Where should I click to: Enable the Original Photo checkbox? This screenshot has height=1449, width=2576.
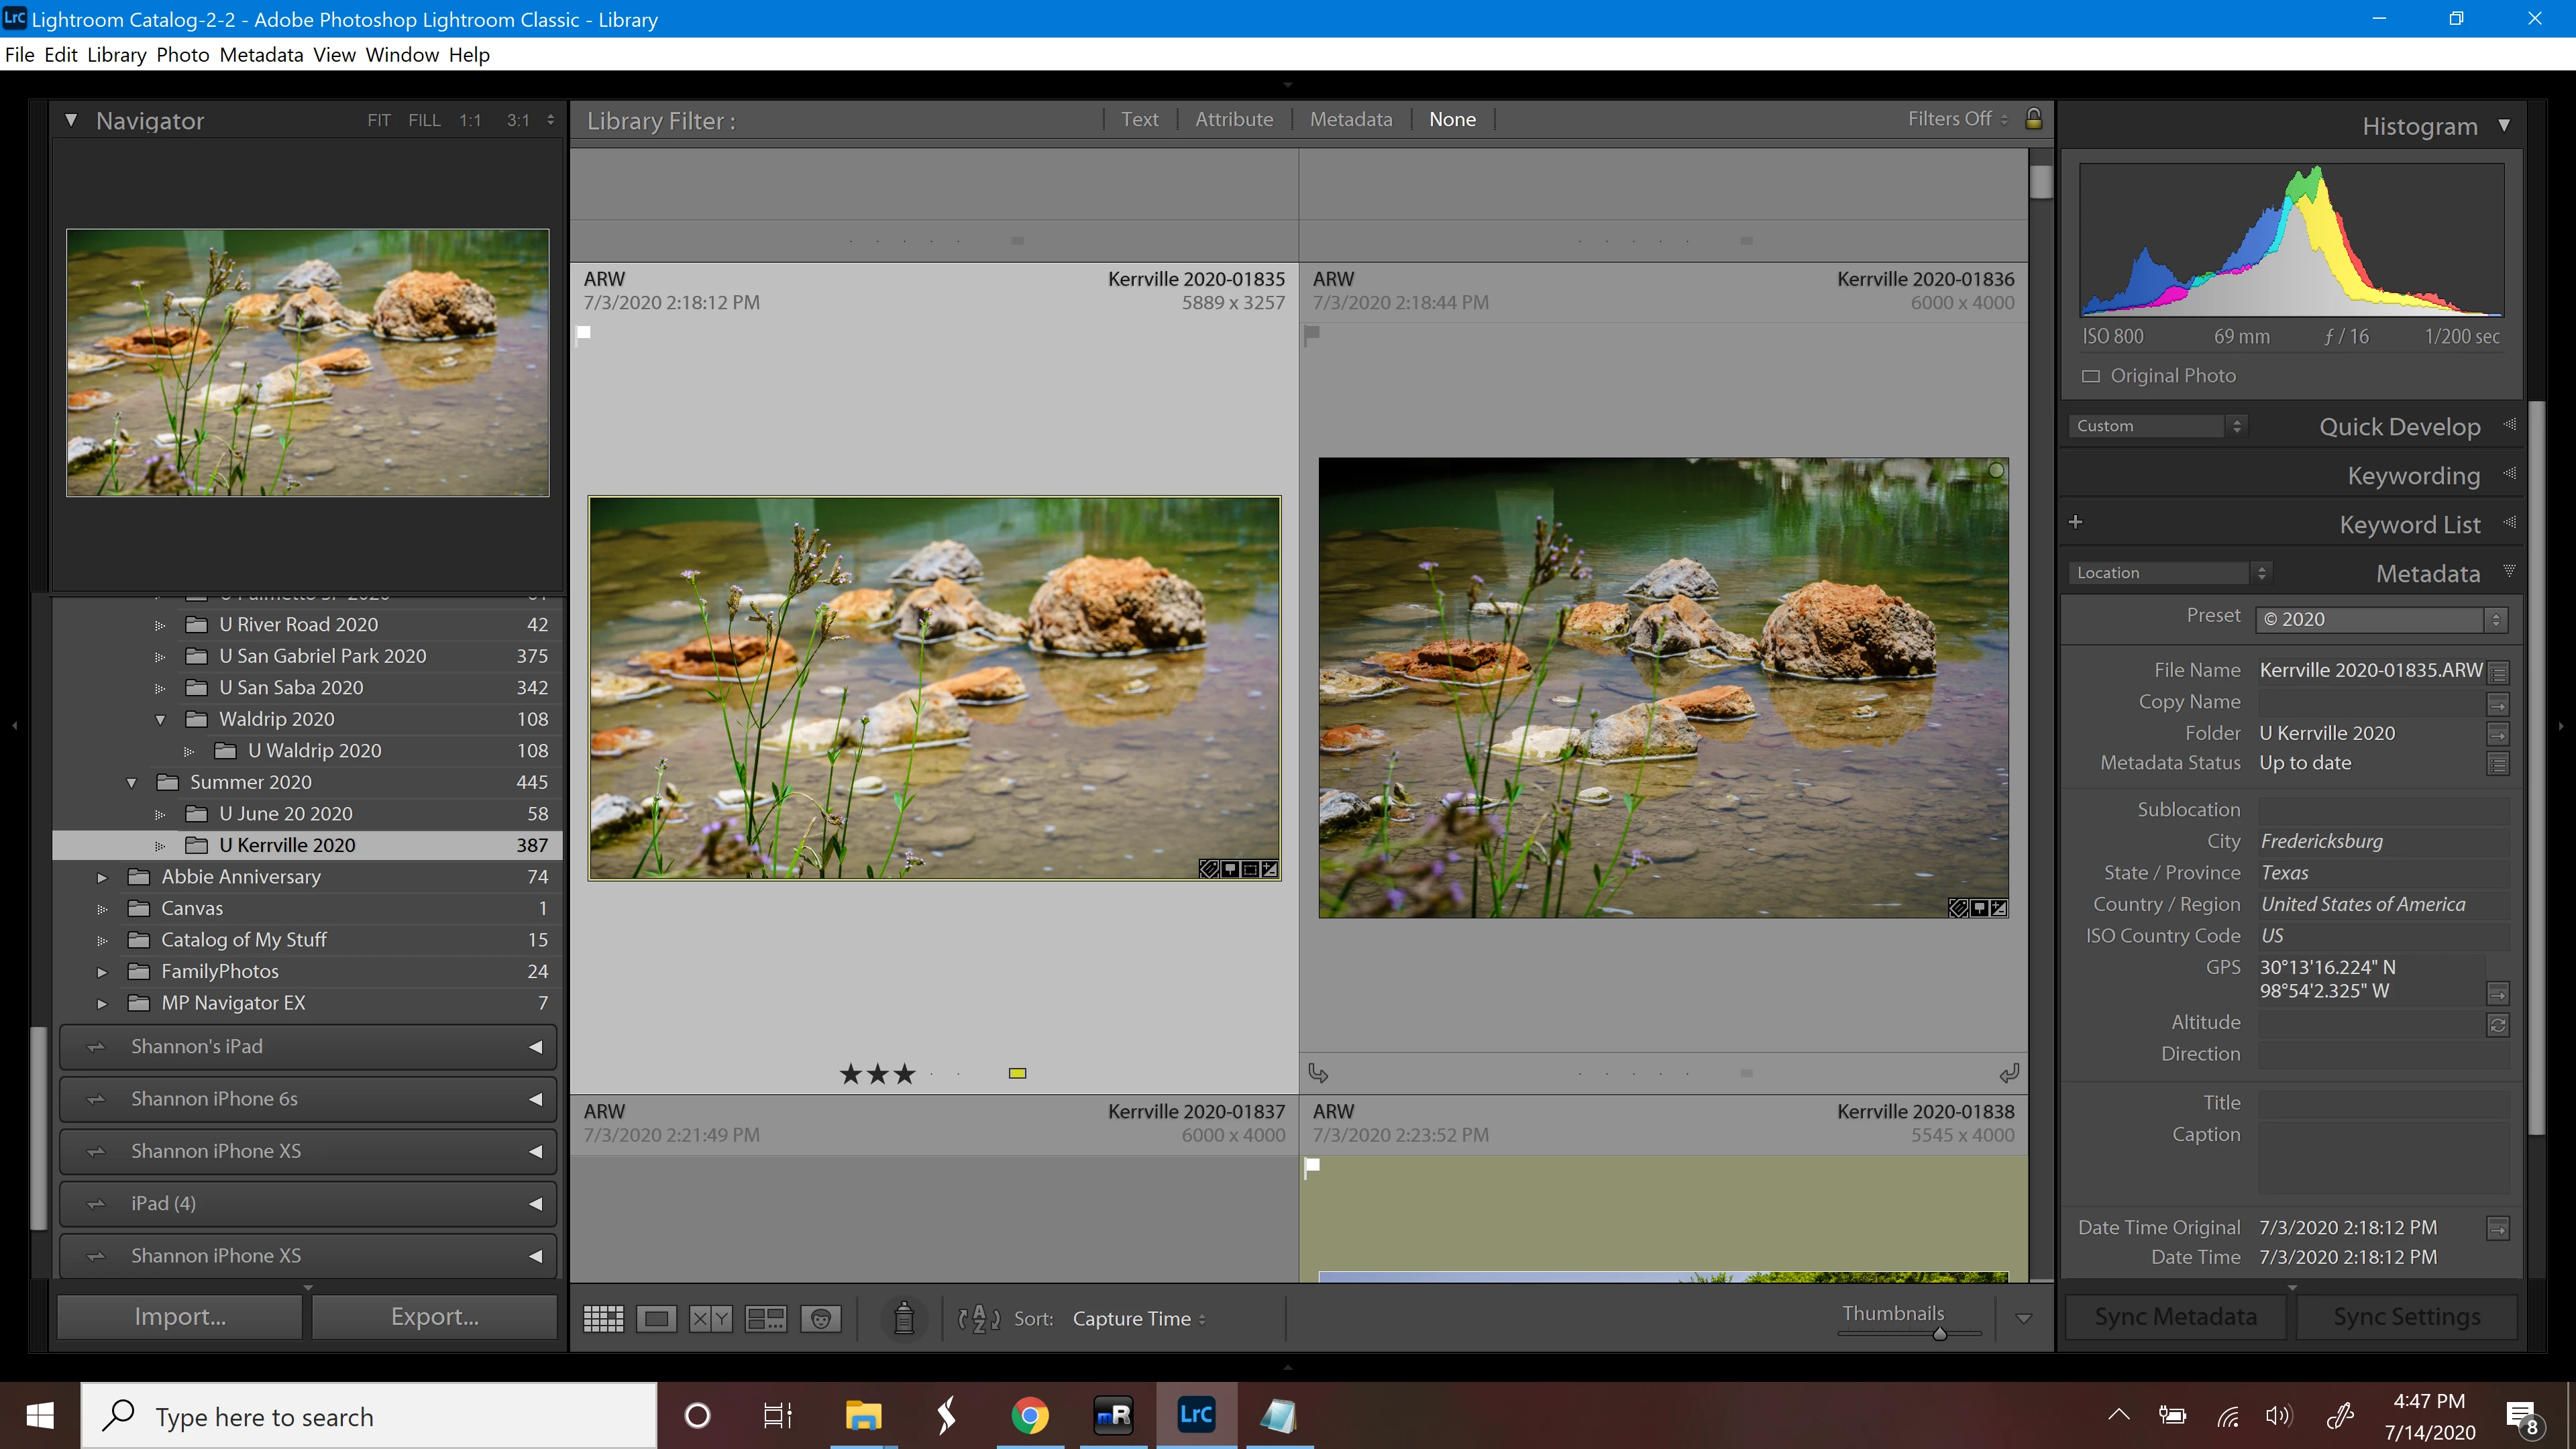point(2091,376)
